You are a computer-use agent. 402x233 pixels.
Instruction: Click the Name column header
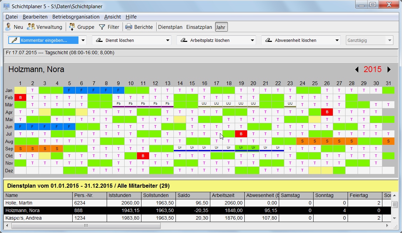pyautogui.click(x=38, y=196)
